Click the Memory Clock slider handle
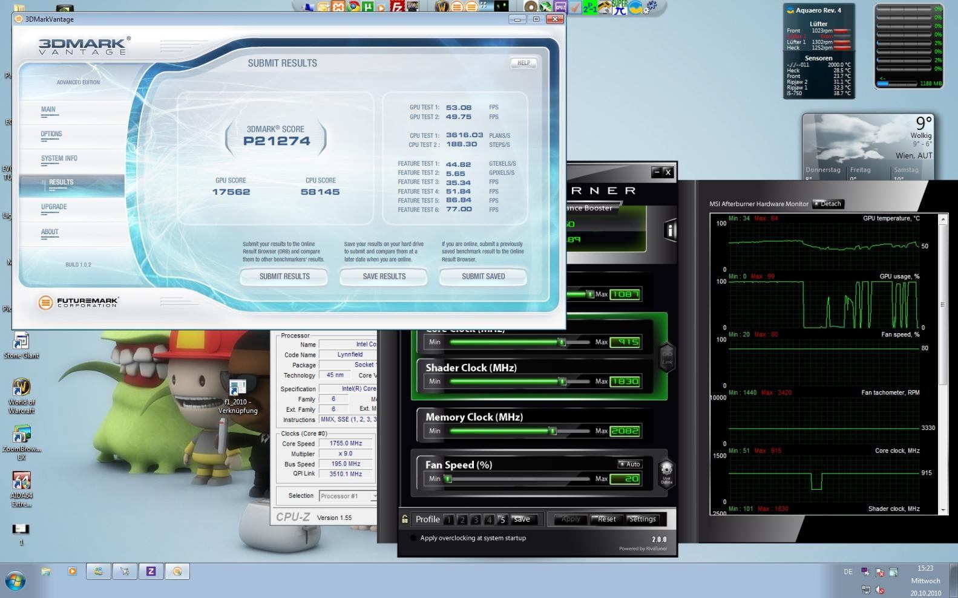The height and width of the screenshot is (598, 958). pyautogui.click(x=553, y=431)
